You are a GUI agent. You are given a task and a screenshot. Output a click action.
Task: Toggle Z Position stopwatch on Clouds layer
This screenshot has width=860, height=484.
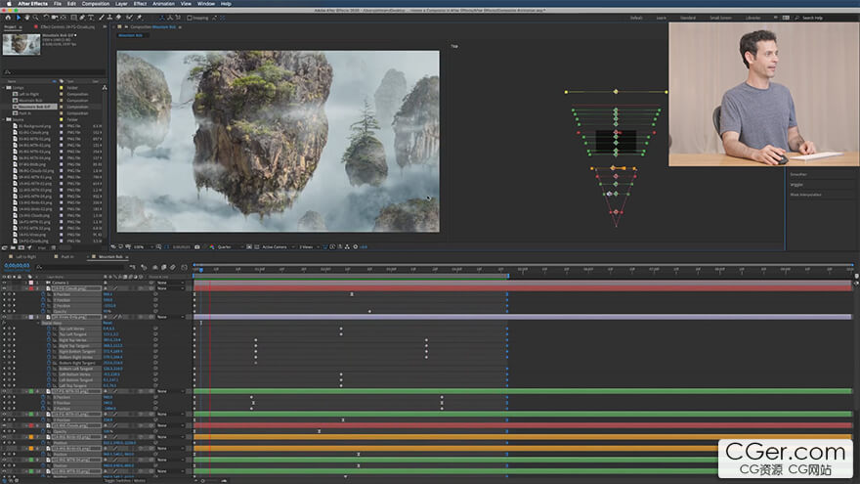coord(43,306)
